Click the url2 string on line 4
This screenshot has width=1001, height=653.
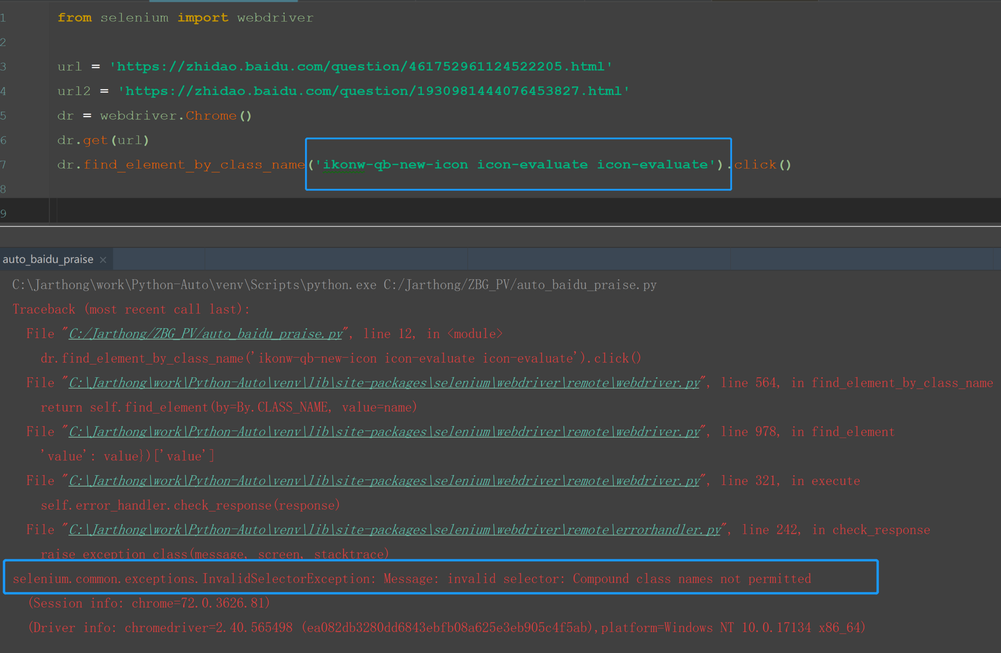coord(373,91)
